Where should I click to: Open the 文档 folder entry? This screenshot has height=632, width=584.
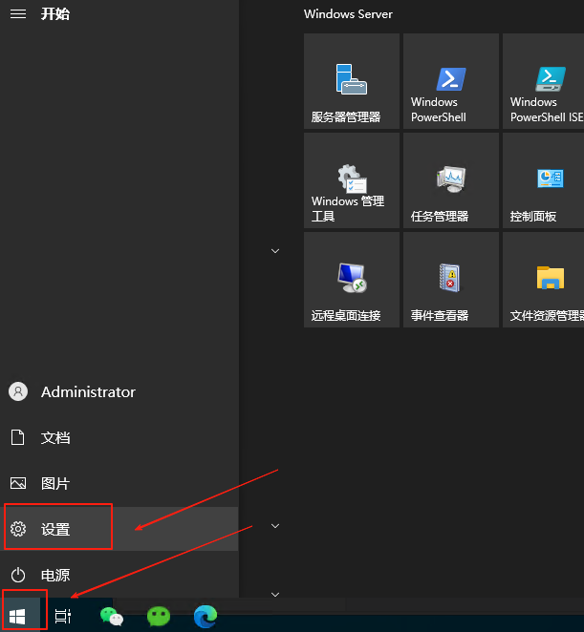[x=119, y=437]
